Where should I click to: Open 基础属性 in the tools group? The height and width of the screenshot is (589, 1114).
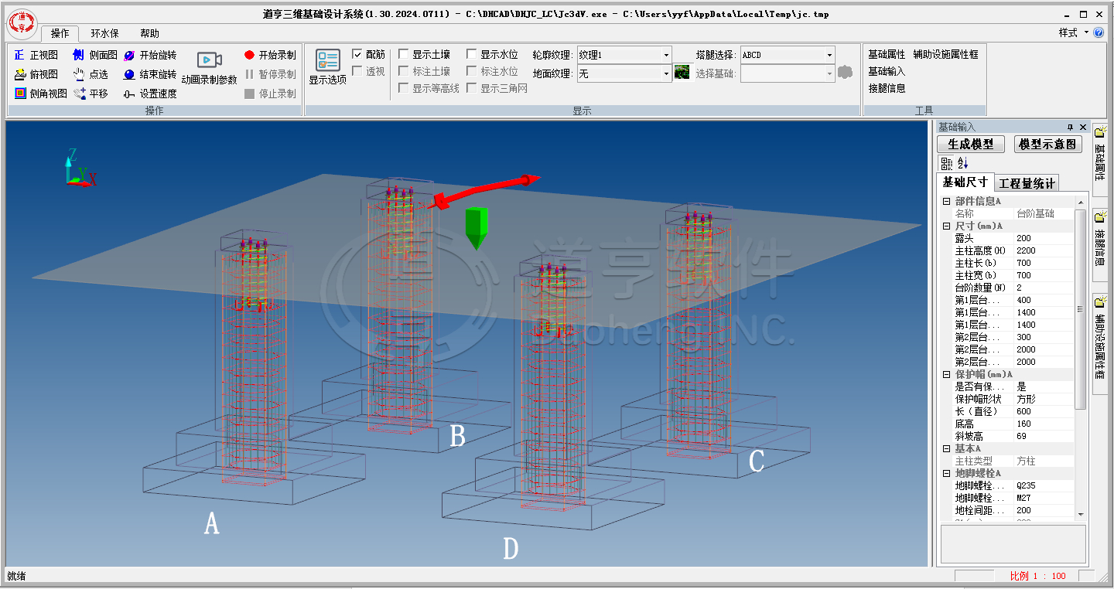(887, 54)
